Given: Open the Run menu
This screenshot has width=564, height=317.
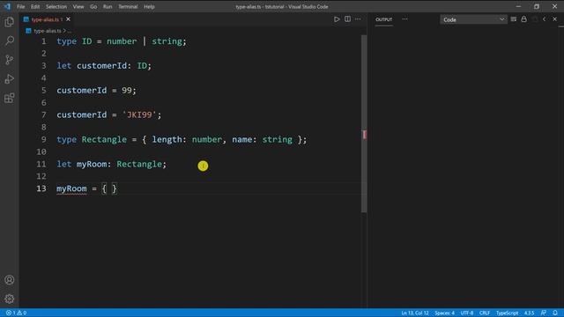Looking at the screenshot, I should pos(108,6).
